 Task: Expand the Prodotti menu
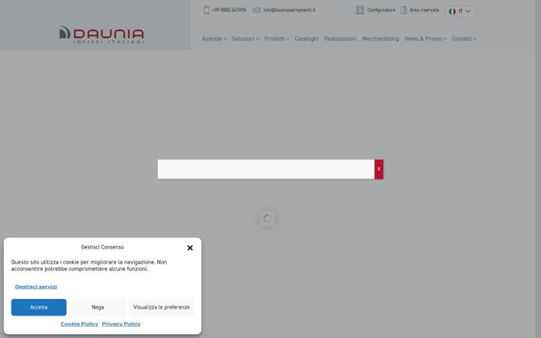277,38
